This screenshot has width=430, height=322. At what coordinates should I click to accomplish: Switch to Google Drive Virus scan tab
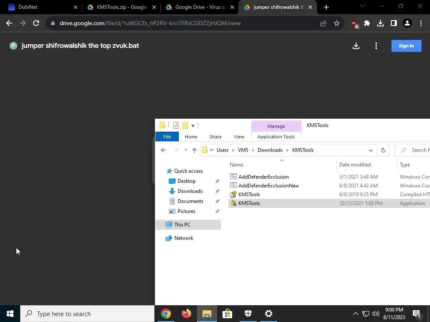[200, 7]
